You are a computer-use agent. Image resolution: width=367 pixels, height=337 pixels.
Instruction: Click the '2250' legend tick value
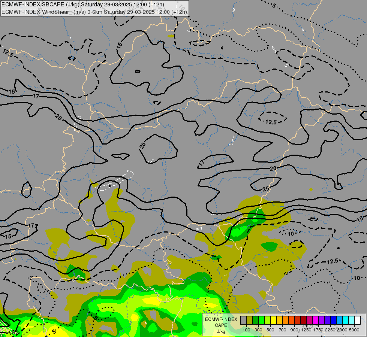(330, 330)
